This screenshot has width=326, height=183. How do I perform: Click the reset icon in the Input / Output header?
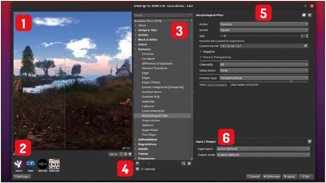coord(309,141)
